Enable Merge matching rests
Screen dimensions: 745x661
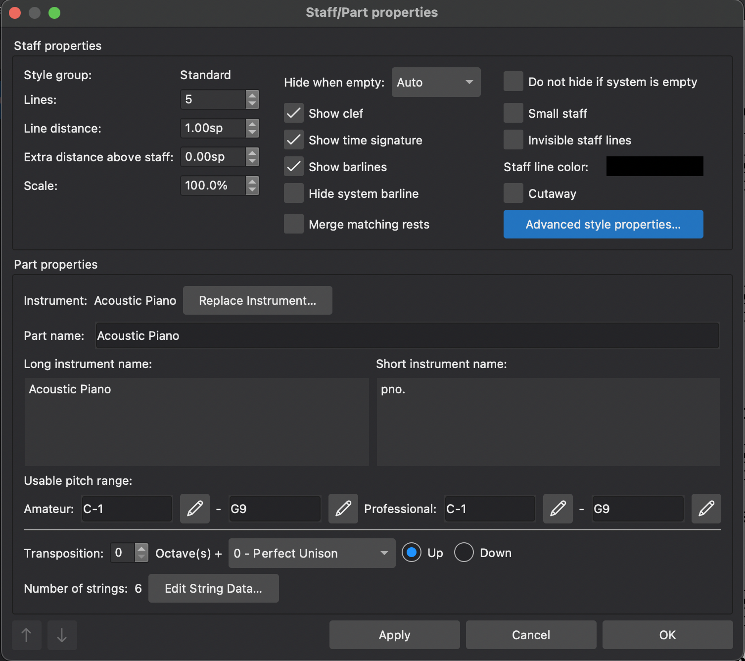tap(293, 224)
